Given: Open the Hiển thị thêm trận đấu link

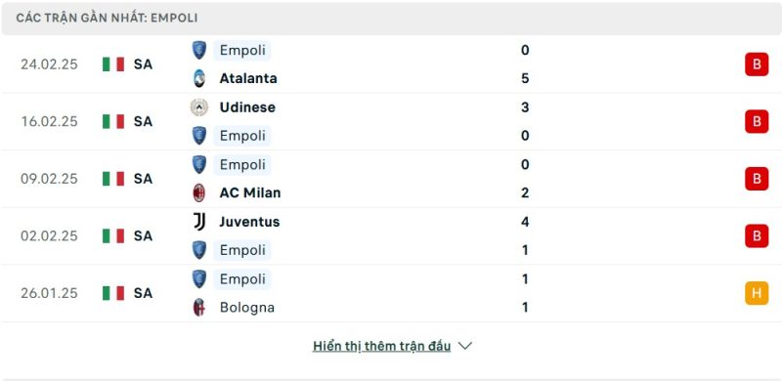Looking at the screenshot, I should 381,346.
